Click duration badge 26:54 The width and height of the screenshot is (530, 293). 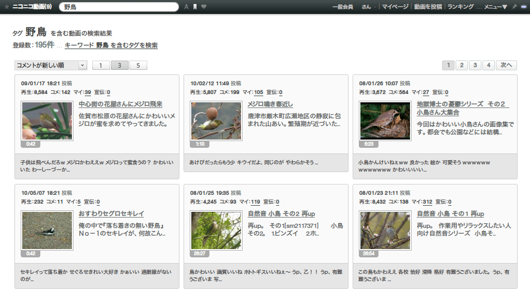pos(369,253)
